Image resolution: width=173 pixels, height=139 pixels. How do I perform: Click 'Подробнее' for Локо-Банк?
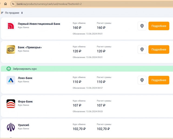pyautogui.click(x=159, y=80)
